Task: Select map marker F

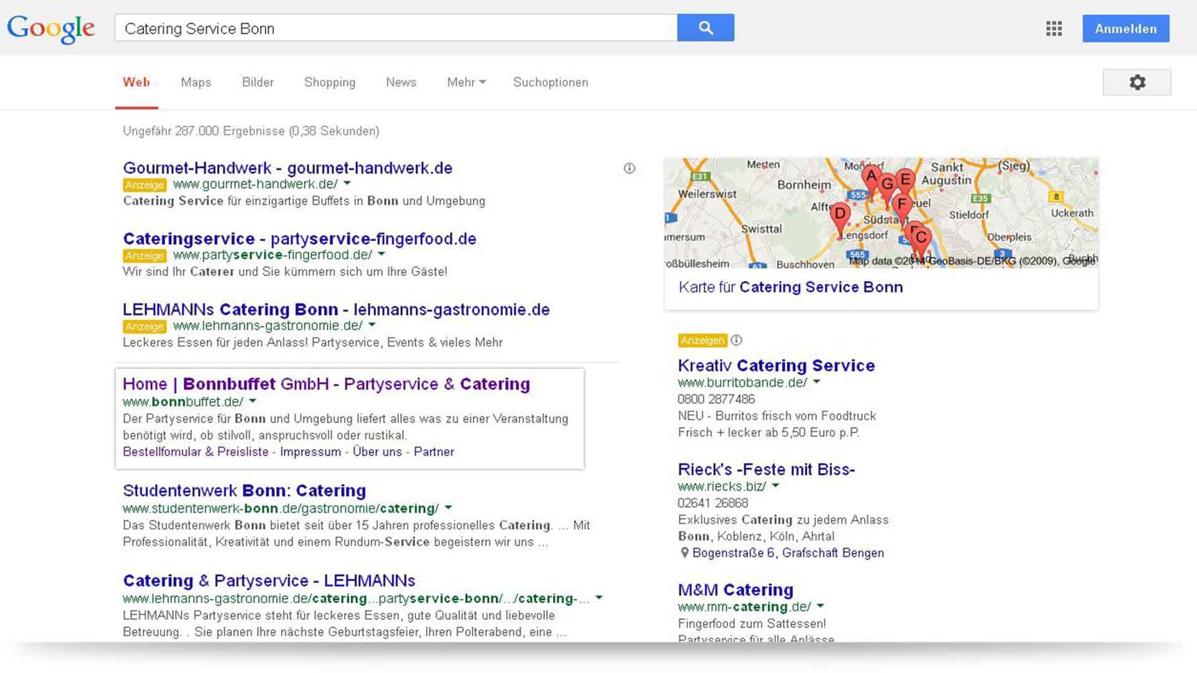Action: point(902,206)
